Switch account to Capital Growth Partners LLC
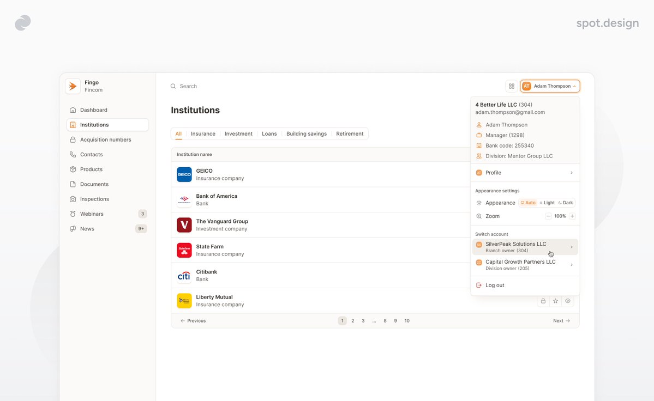This screenshot has height=401, width=654. pyautogui.click(x=525, y=265)
